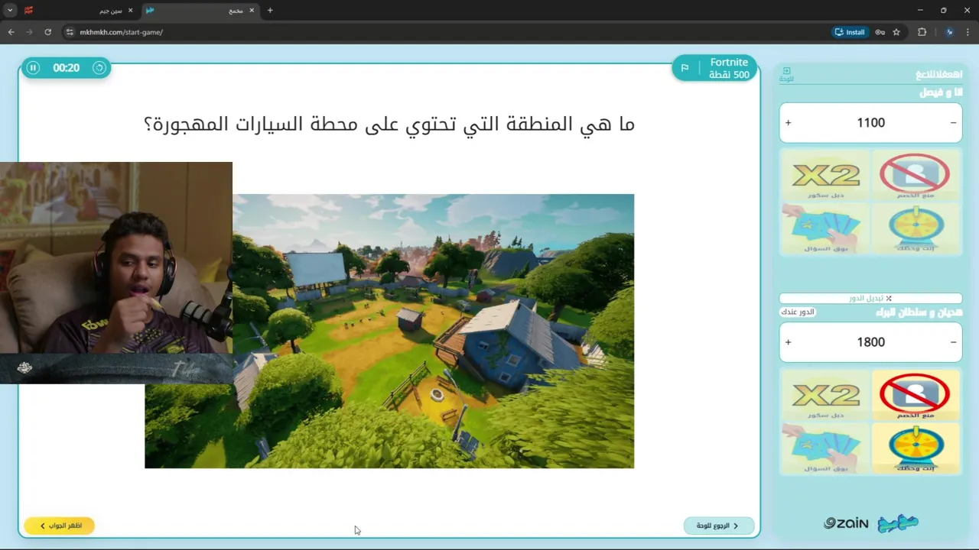Return to the board via sidebar icon
The height and width of the screenshot is (550, 979).
click(x=786, y=74)
